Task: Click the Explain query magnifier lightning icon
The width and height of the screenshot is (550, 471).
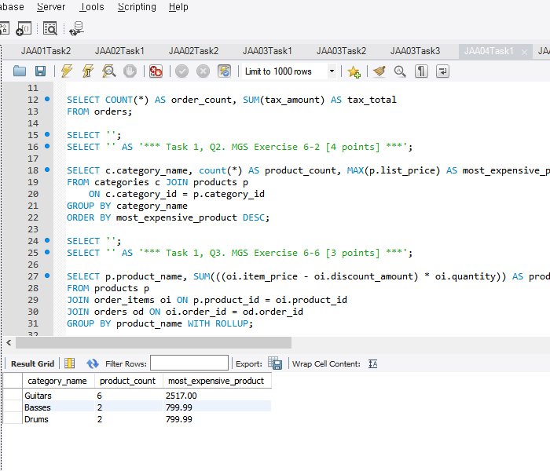Action: tap(109, 71)
